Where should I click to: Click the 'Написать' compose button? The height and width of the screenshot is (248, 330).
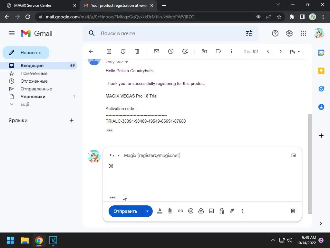[26, 53]
